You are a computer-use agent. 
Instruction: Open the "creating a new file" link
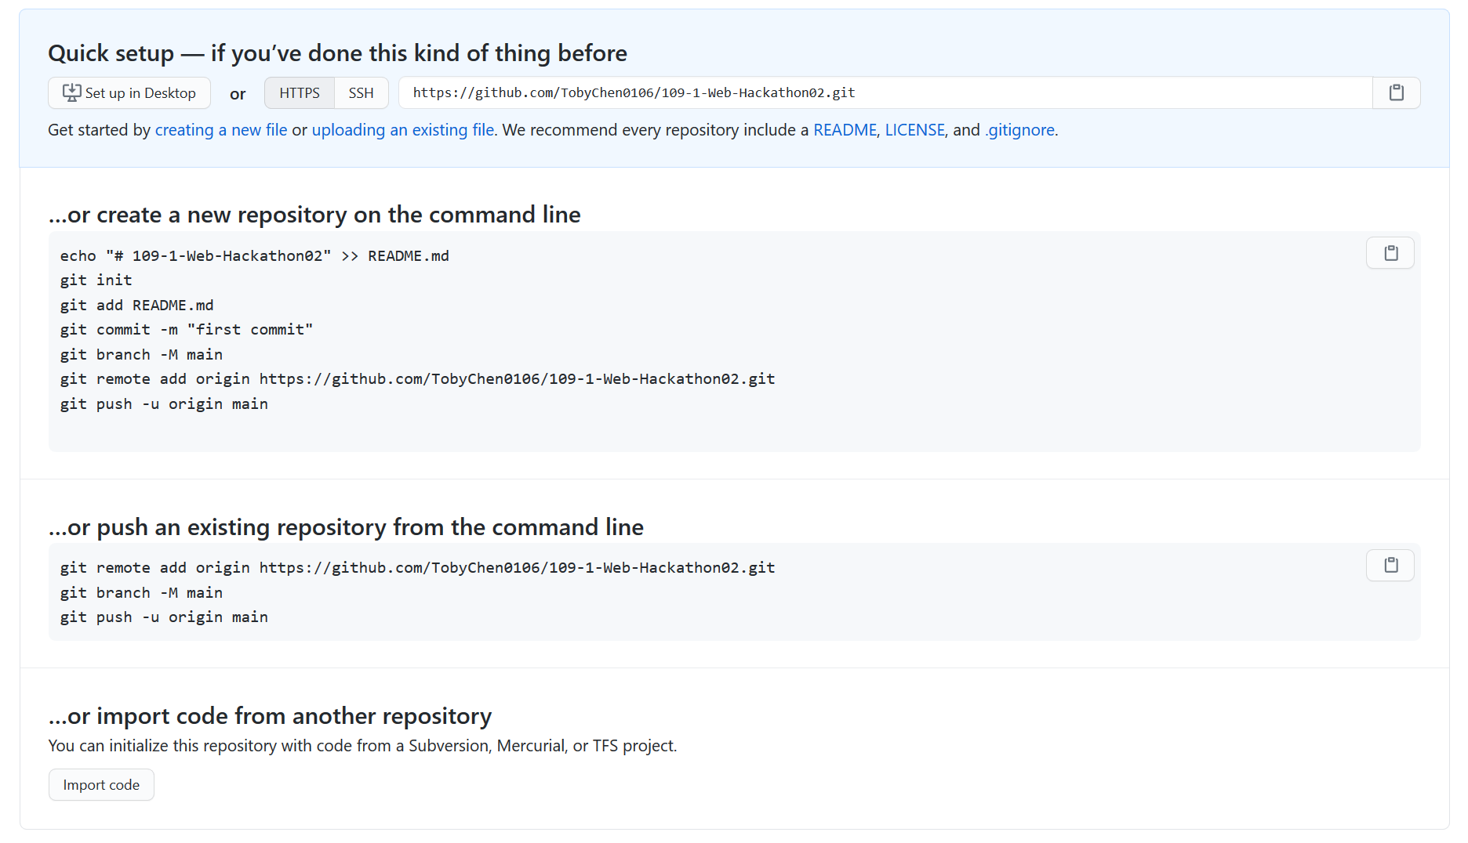click(221, 130)
